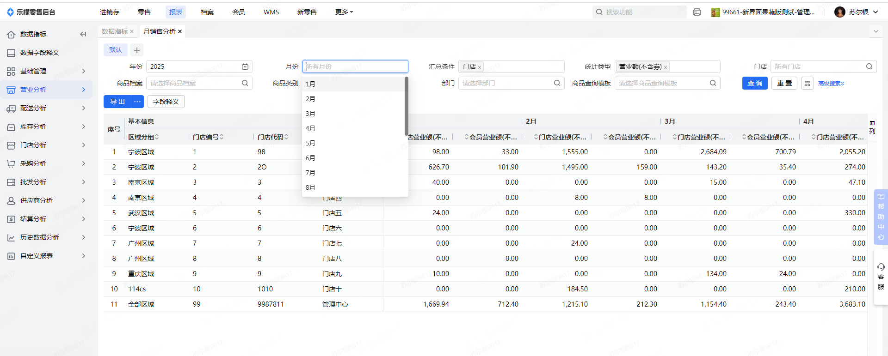Expand the 更多 top menu
Viewport: 888px width, 356px height.
(x=344, y=12)
